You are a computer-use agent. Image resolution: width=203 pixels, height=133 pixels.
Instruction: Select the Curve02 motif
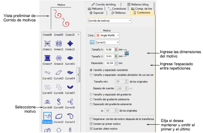pyautogui.click(x=47, y=73)
